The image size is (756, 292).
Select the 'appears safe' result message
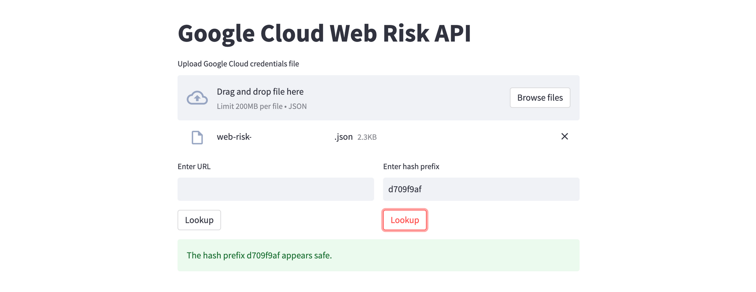pyautogui.click(x=378, y=255)
